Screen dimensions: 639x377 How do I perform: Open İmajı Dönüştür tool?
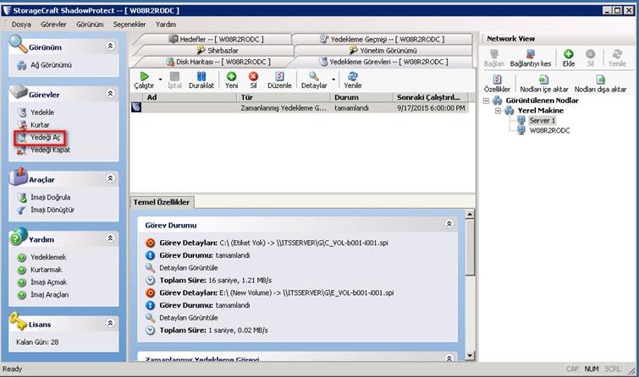[52, 210]
